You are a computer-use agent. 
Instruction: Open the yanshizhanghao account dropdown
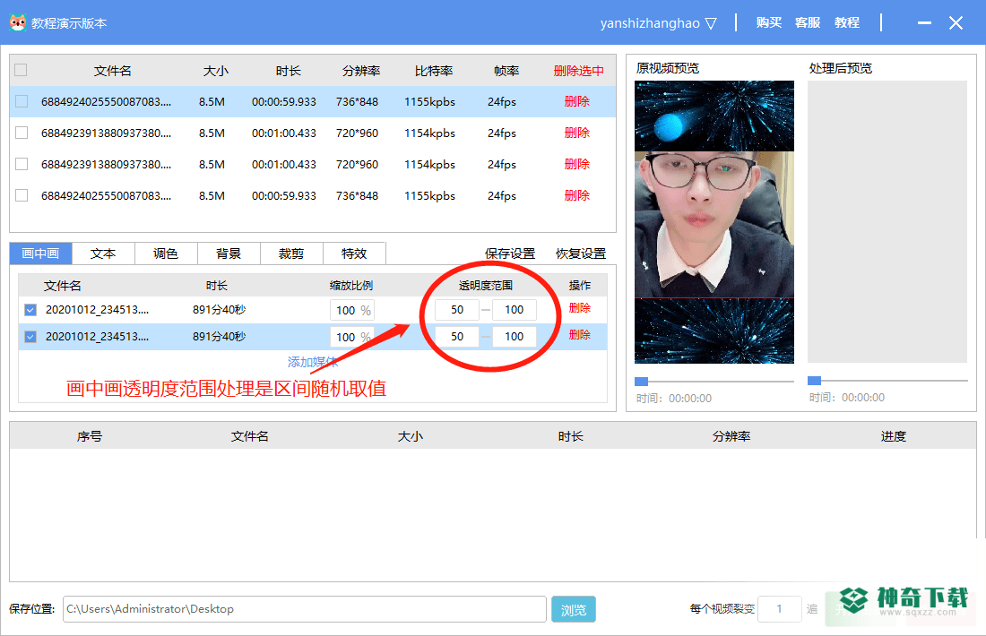659,23
